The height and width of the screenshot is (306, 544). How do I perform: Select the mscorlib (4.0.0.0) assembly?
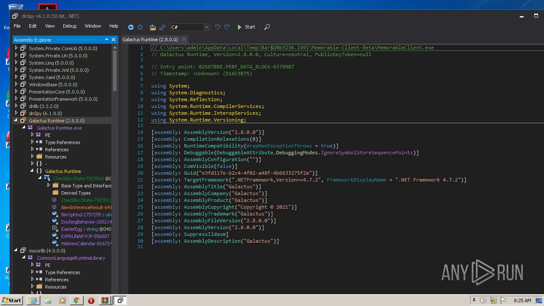pyautogui.click(x=47, y=251)
